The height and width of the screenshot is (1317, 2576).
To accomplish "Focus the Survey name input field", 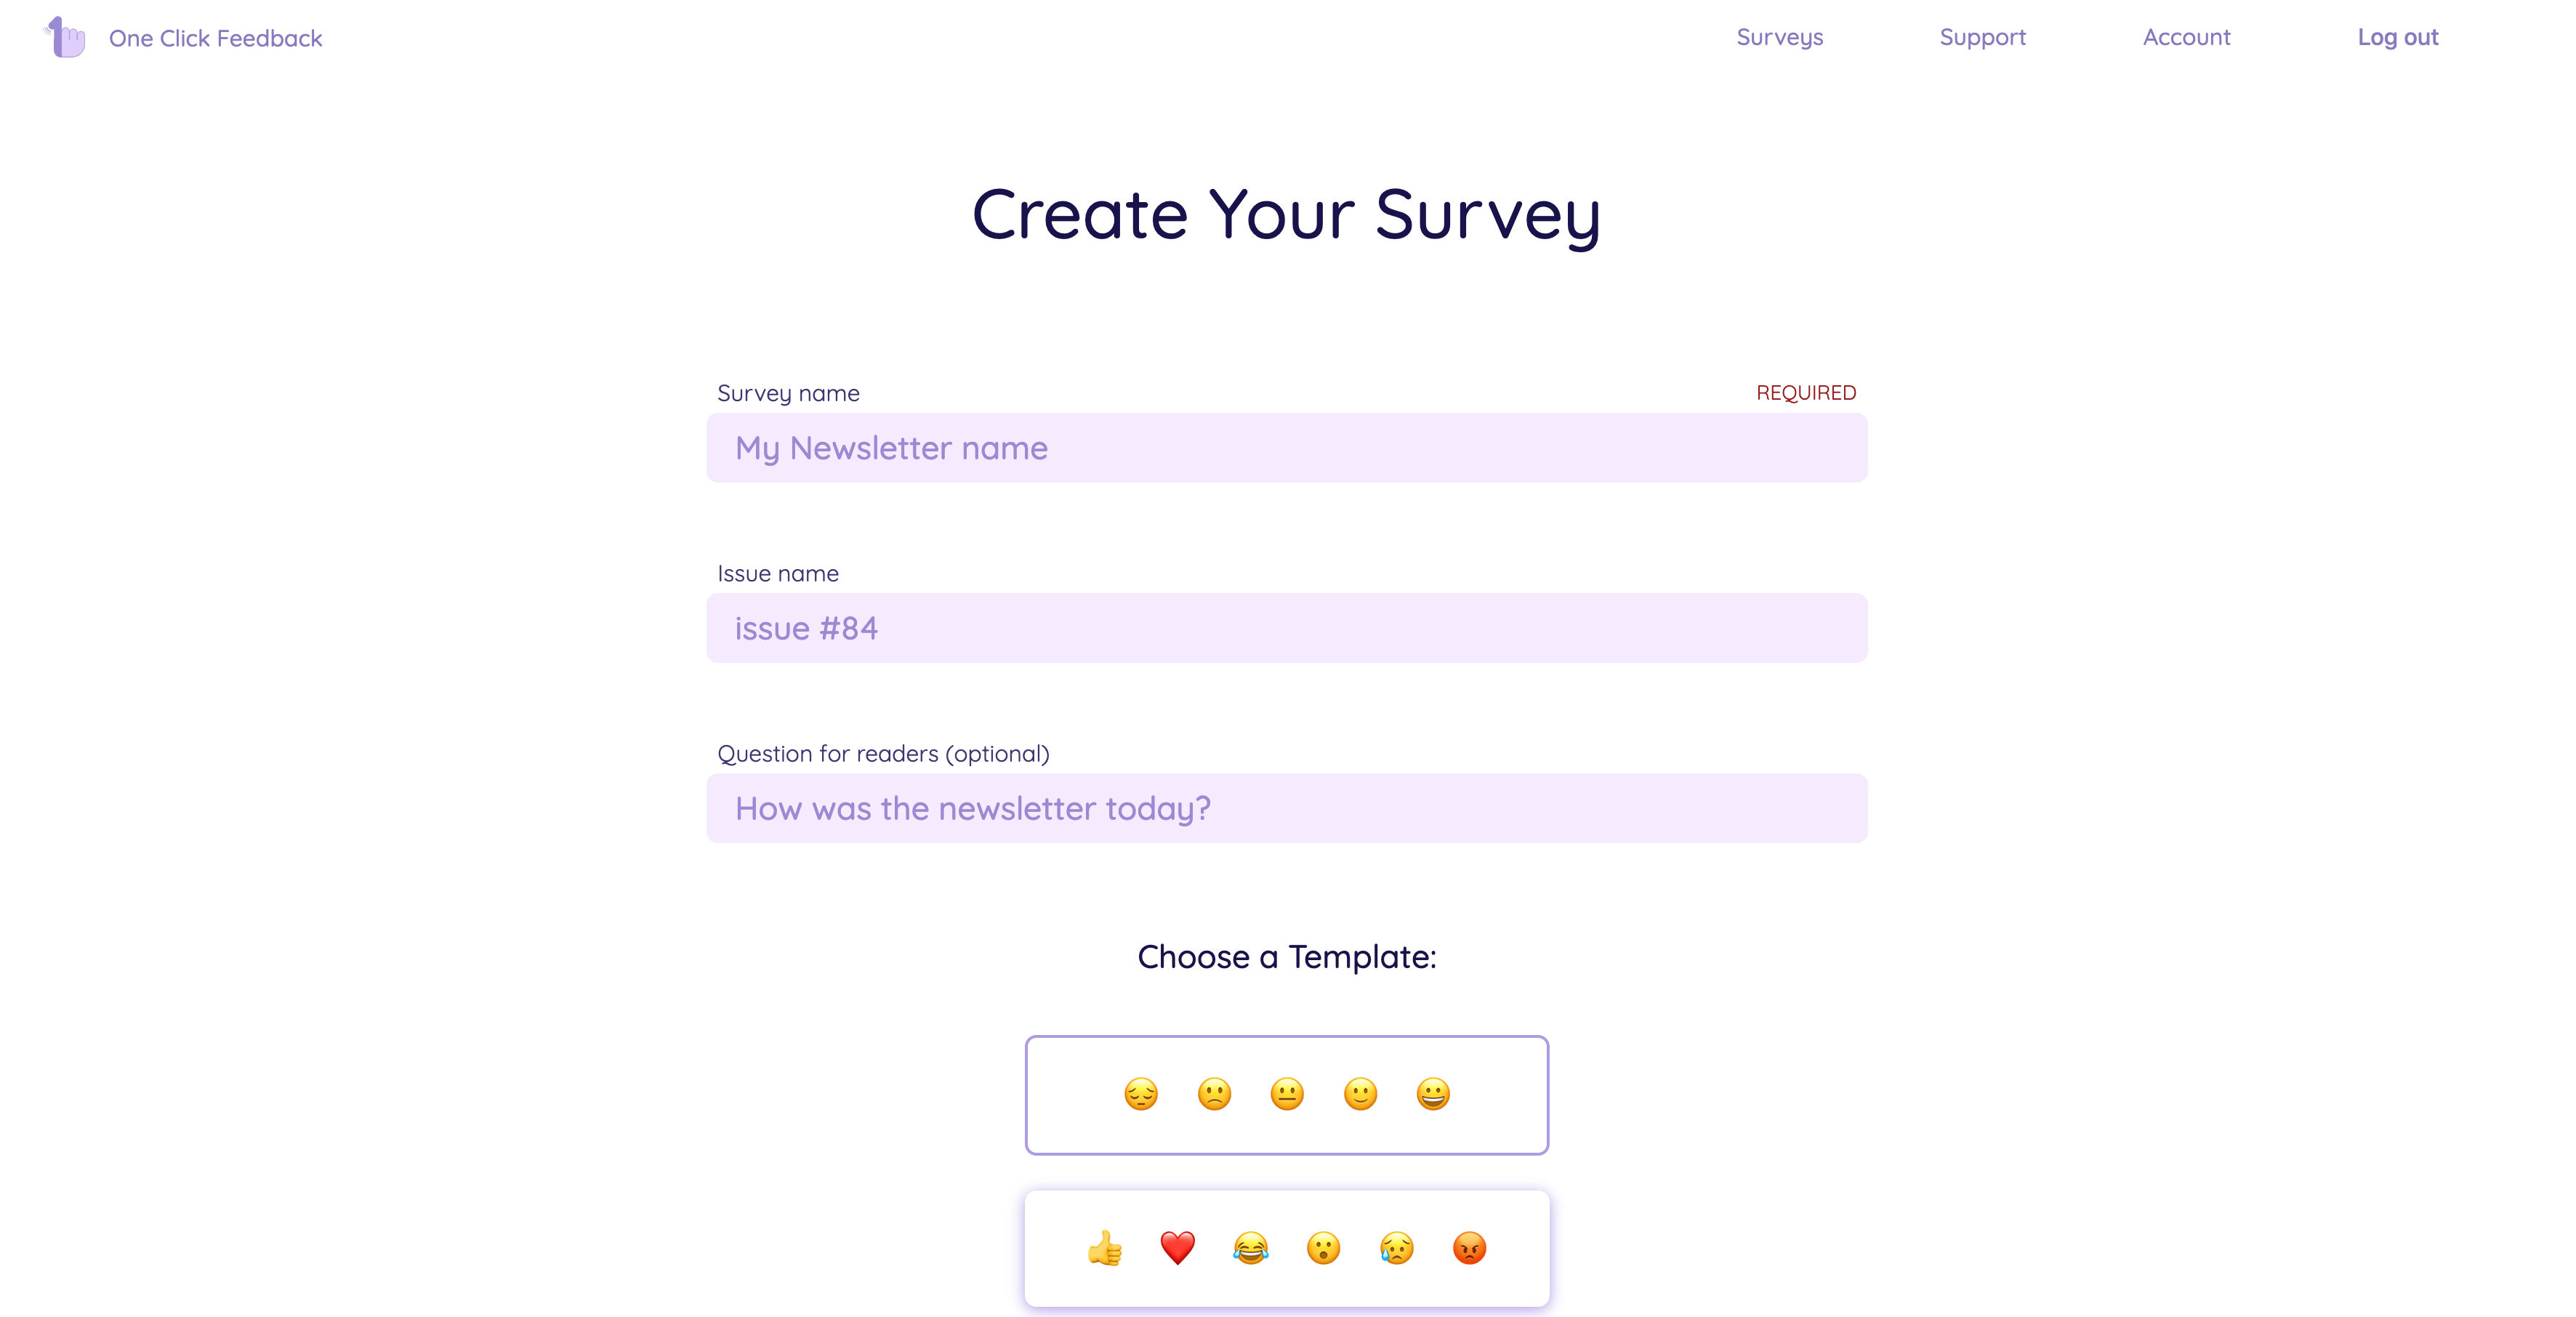I will pos(1287,448).
